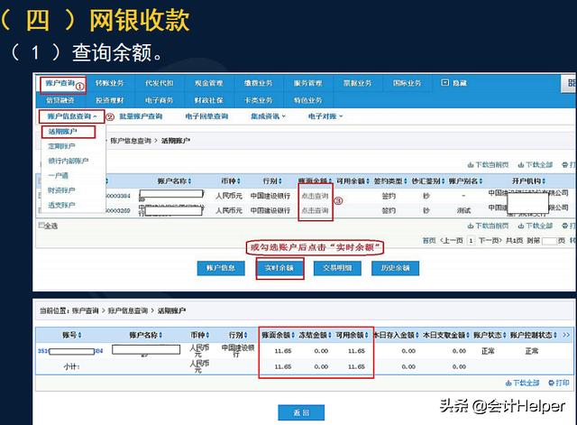Sort the balance table by 冻结金额 arrows
Screen dimensions: 577x425
[x=331, y=335]
